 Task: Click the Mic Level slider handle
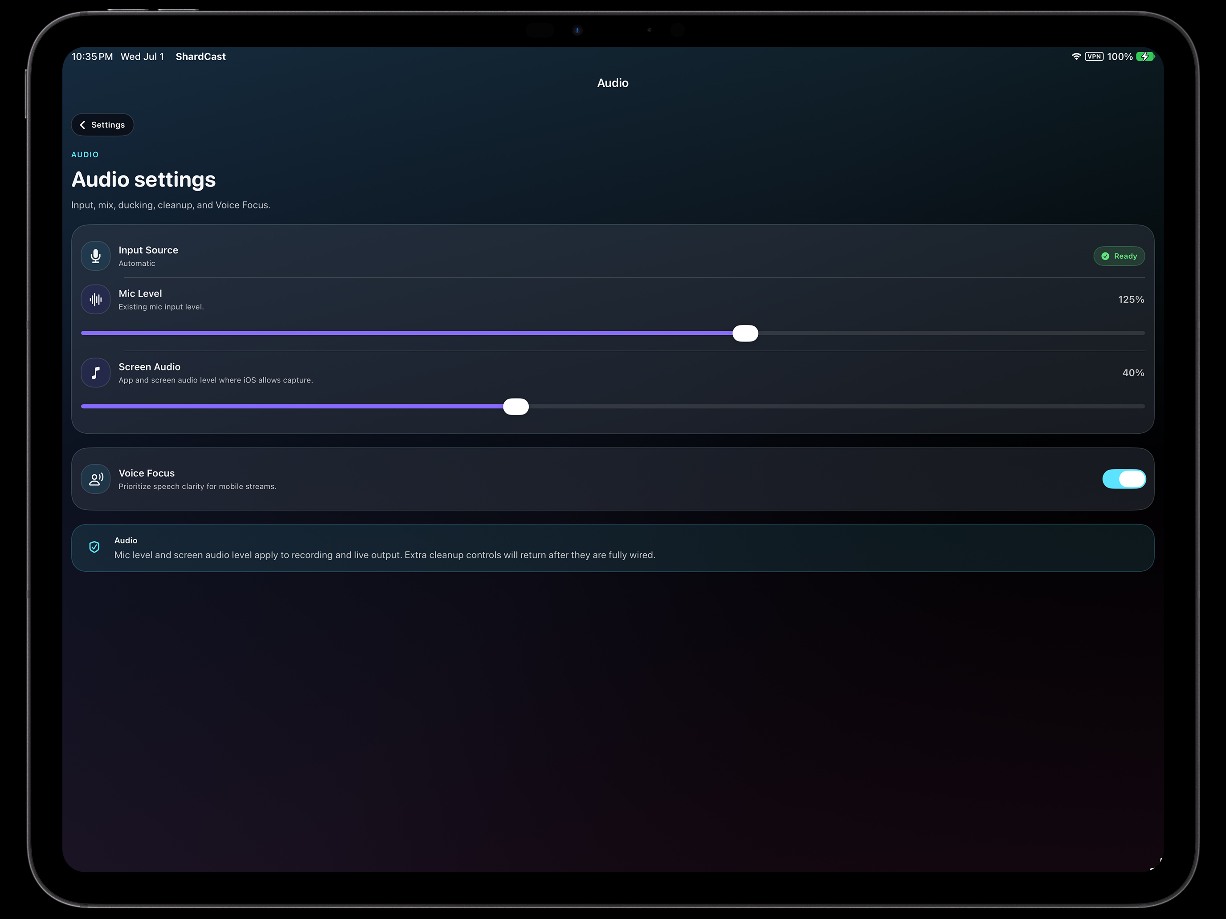[745, 333]
